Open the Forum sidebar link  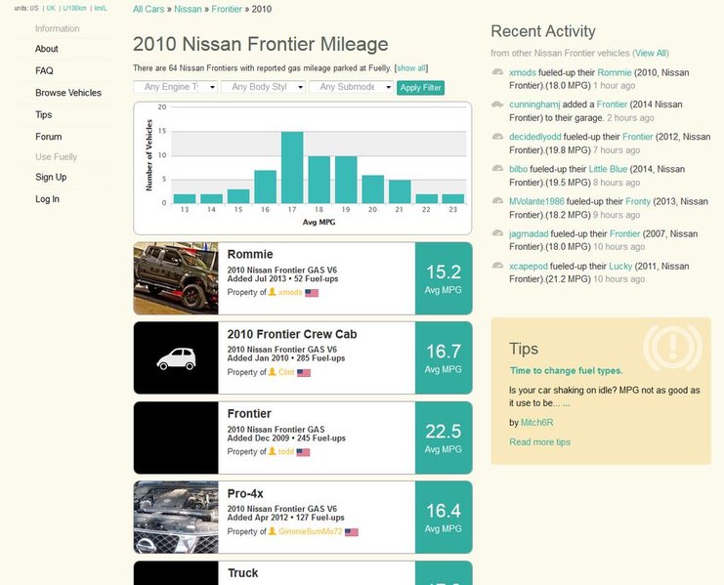point(49,137)
